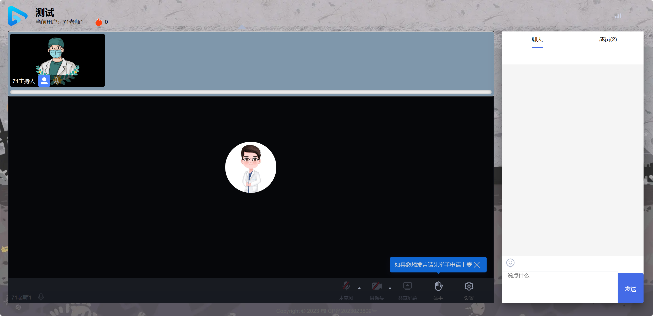Click the doctor avatar in main video area
The image size is (653, 316).
tap(251, 167)
